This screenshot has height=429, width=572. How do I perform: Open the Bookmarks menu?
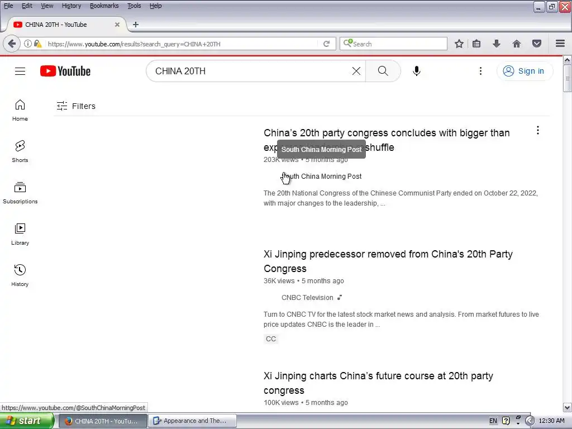point(104,6)
